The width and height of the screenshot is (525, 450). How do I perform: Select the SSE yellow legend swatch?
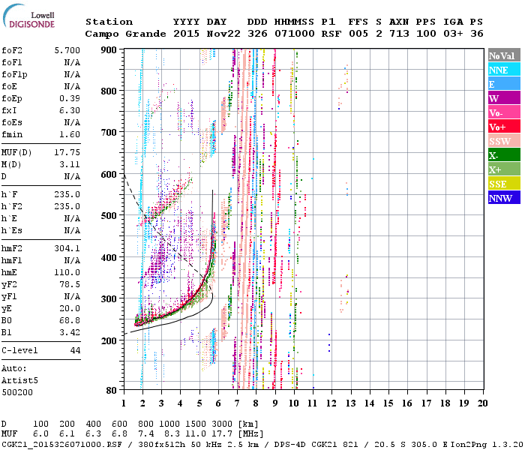click(504, 184)
